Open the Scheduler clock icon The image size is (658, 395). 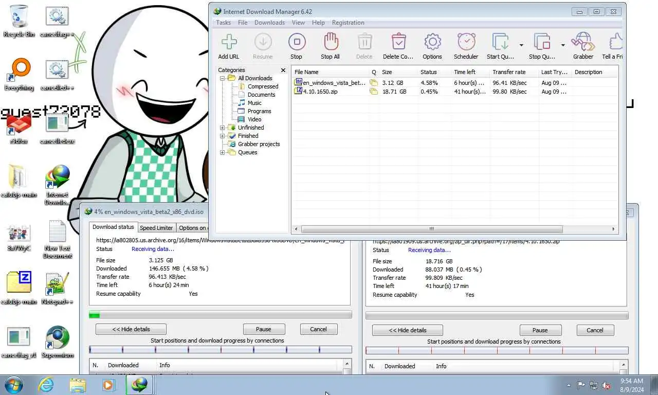[466, 46]
